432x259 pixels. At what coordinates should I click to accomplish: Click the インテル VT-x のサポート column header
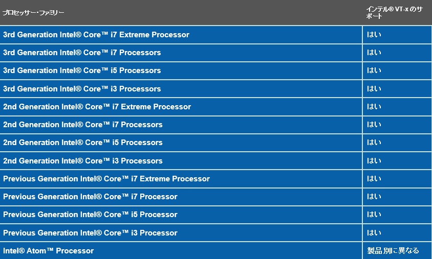(x=394, y=13)
